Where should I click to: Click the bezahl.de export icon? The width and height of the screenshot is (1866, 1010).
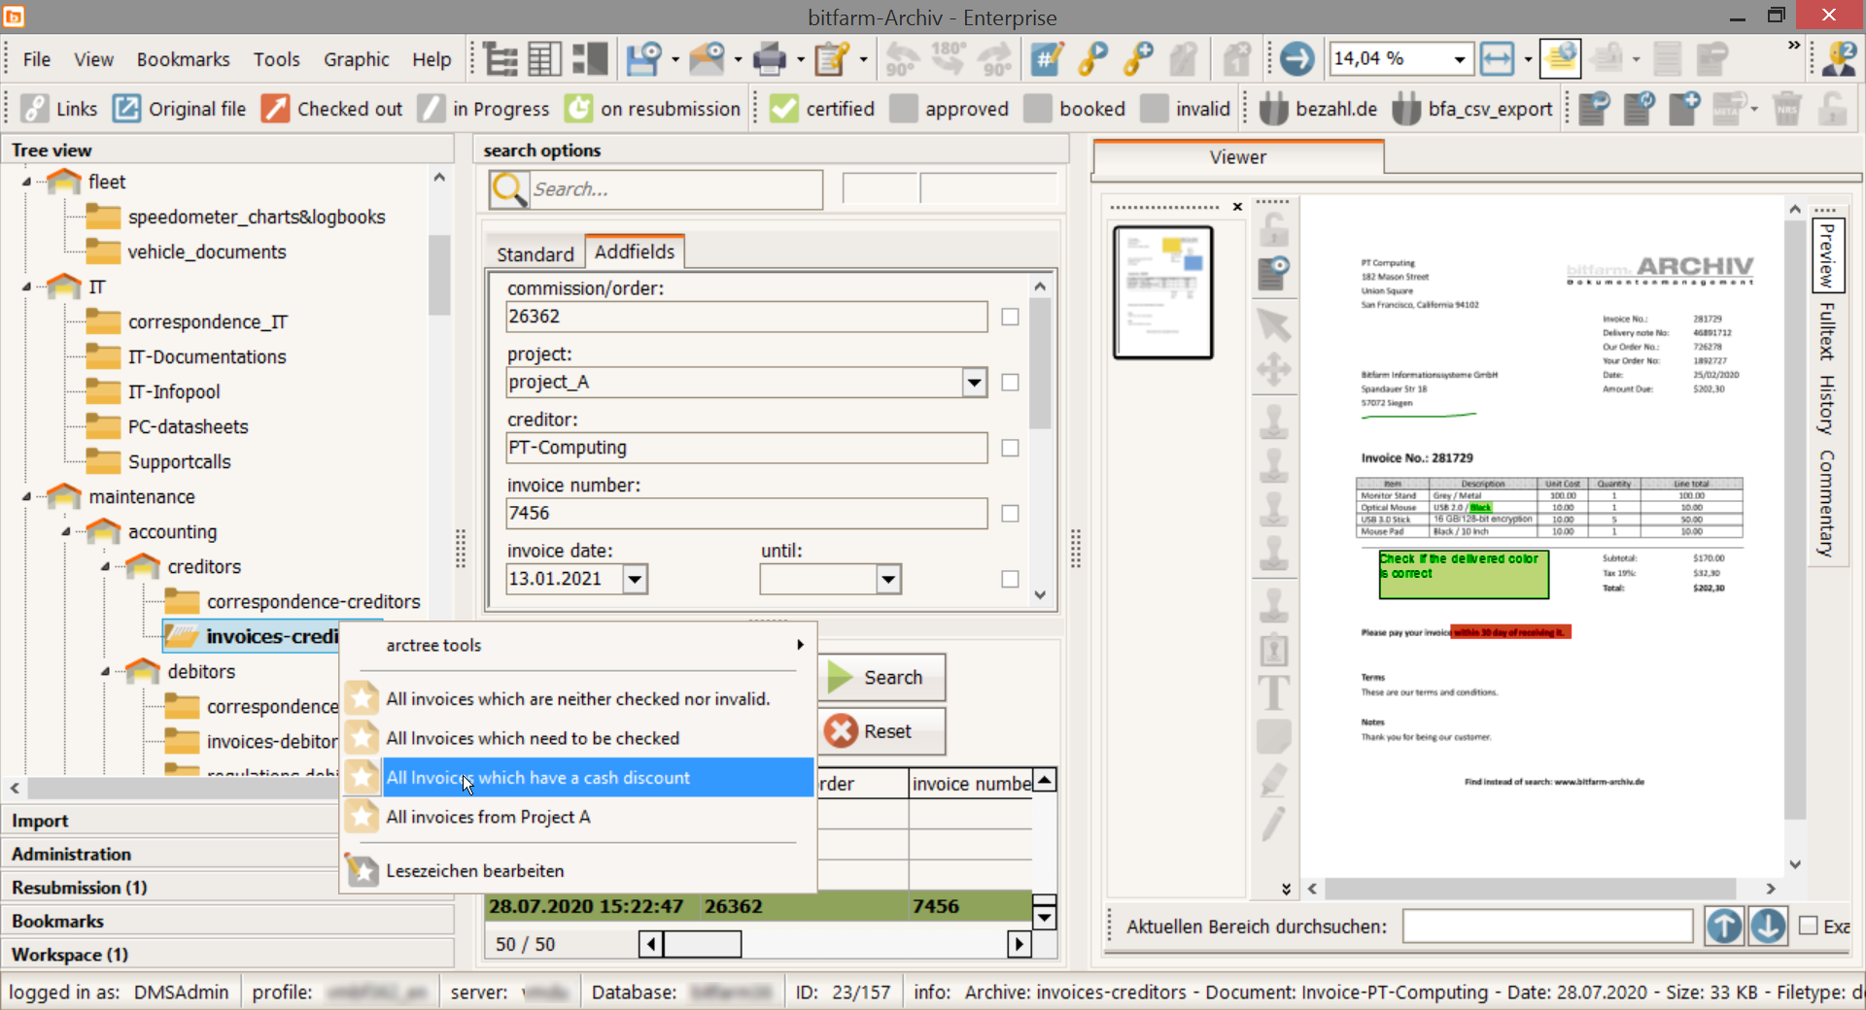[x=1273, y=109]
